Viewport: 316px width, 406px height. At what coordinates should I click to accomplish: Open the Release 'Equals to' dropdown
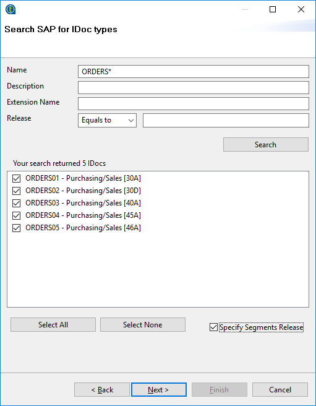(x=107, y=121)
